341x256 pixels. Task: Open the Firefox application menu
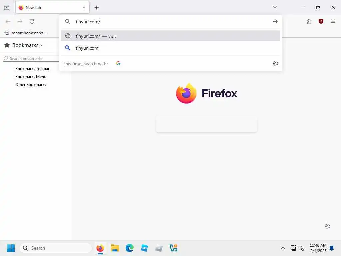(333, 21)
